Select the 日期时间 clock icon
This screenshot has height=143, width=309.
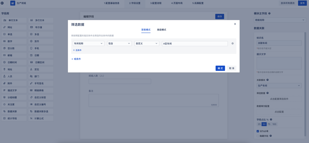(5, 62)
